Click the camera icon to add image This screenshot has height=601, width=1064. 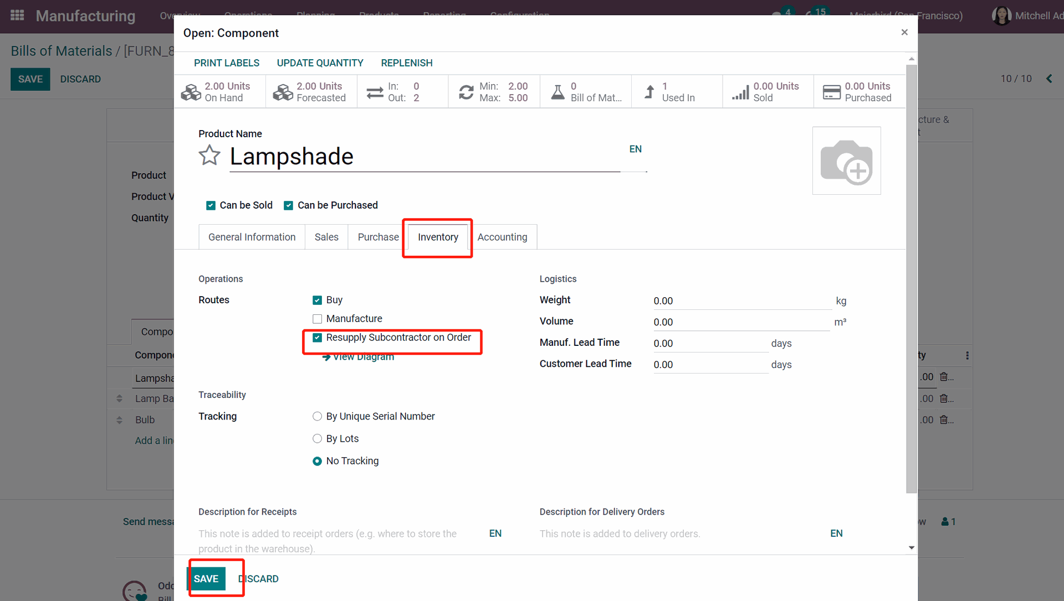pyautogui.click(x=846, y=161)
